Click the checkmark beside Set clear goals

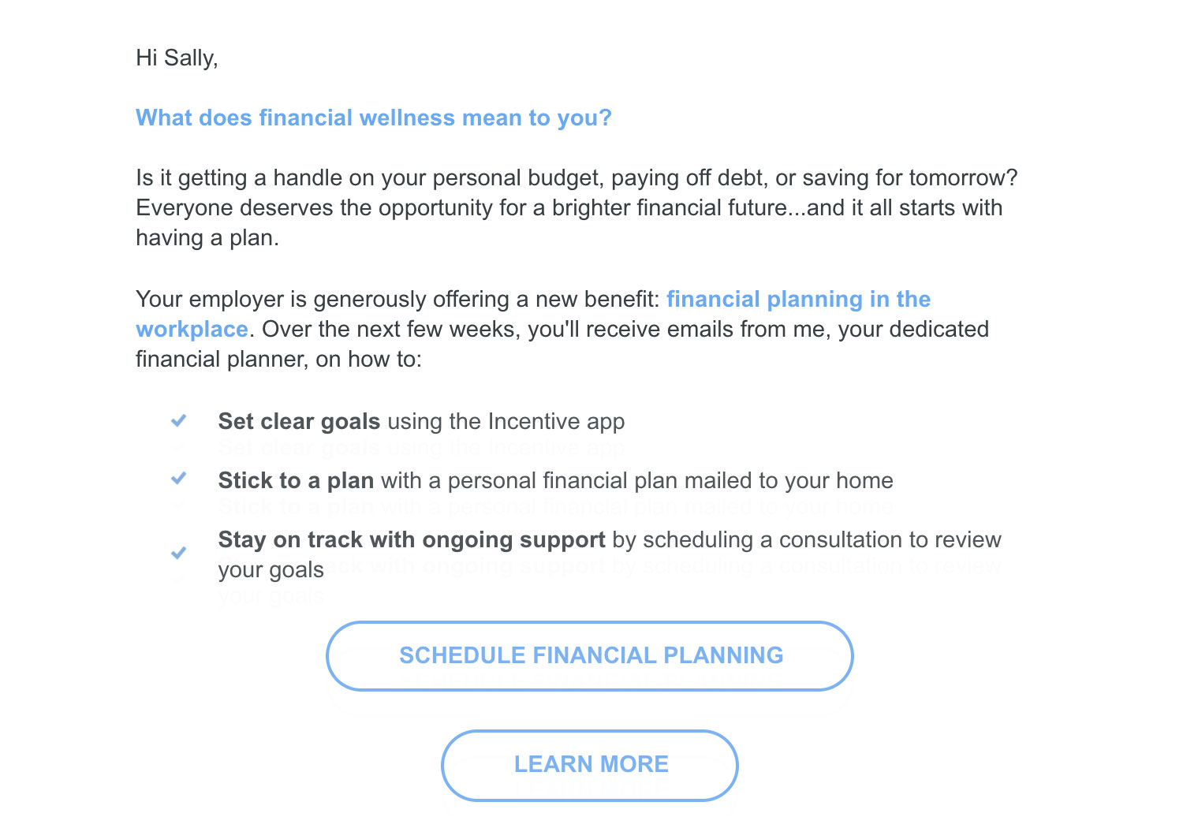pos(179,421)
